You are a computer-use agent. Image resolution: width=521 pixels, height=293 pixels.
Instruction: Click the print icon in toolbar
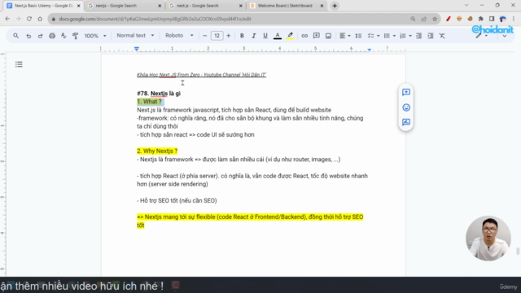coord(52,36)
